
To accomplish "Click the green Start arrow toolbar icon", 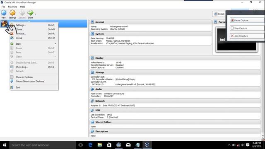I will coord(30,13).
